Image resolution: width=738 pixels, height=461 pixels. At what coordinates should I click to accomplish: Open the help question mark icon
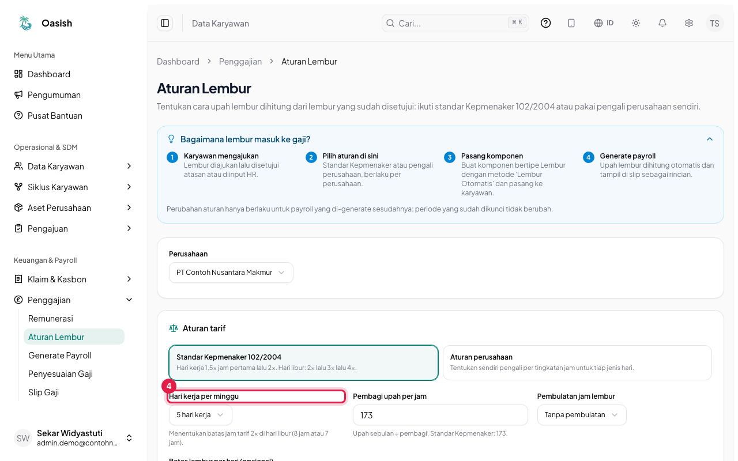(x=545, y=23)
